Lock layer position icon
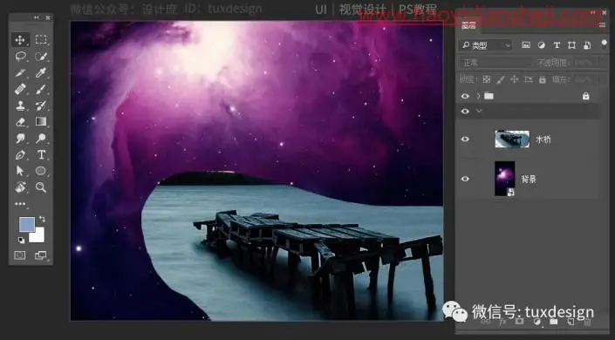The height and width of the screenshot is (340, 615). [x=514, y=79]
